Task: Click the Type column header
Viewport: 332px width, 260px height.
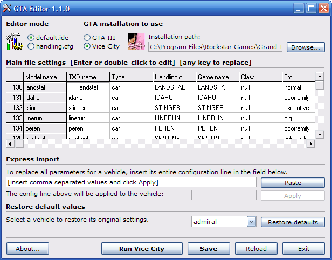Action: click(132, 77)
